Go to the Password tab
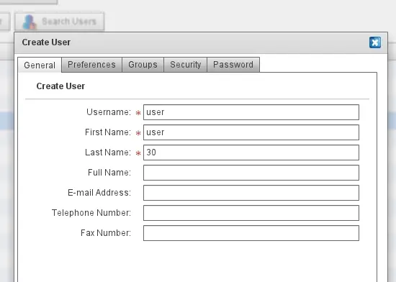Viewport: 396px width, 282px height. point(233,65)
